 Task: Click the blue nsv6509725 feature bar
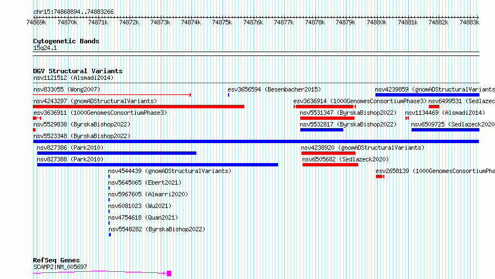click(x=445, y=130)
